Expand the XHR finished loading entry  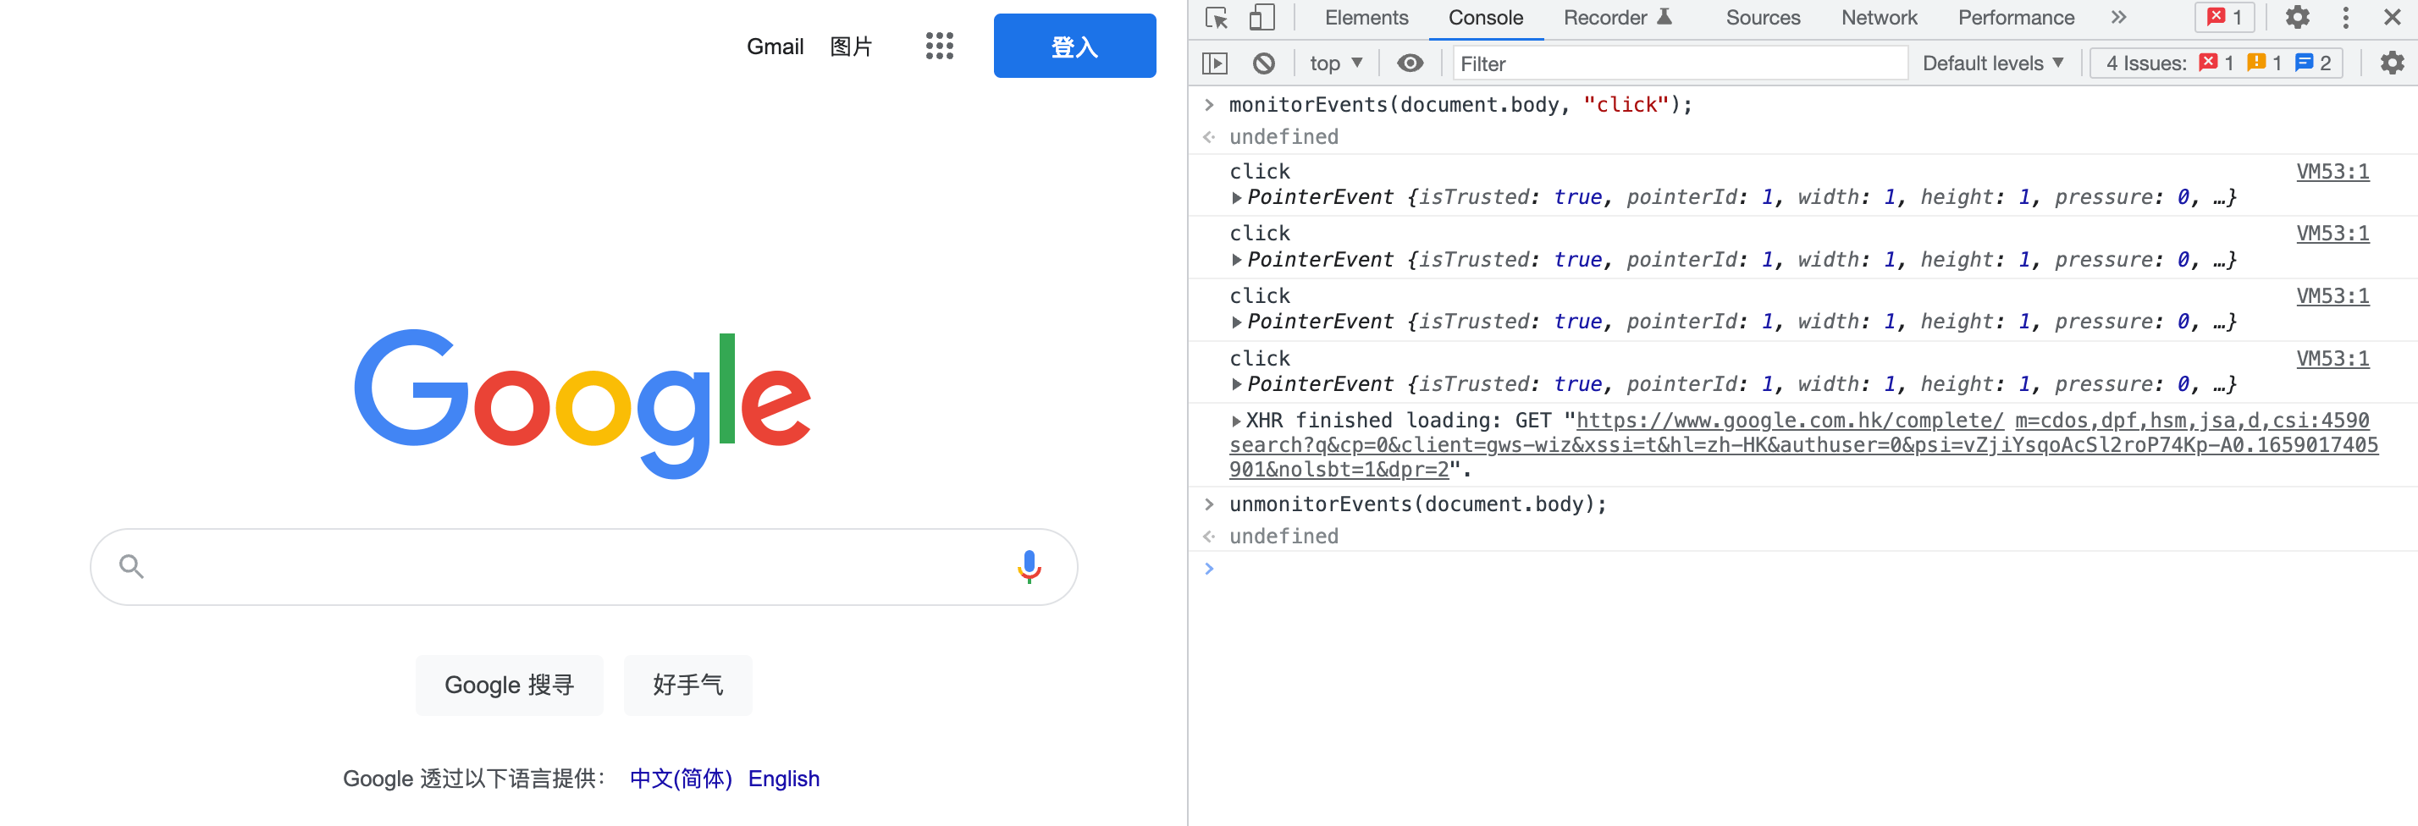[x=1236, y=421]
